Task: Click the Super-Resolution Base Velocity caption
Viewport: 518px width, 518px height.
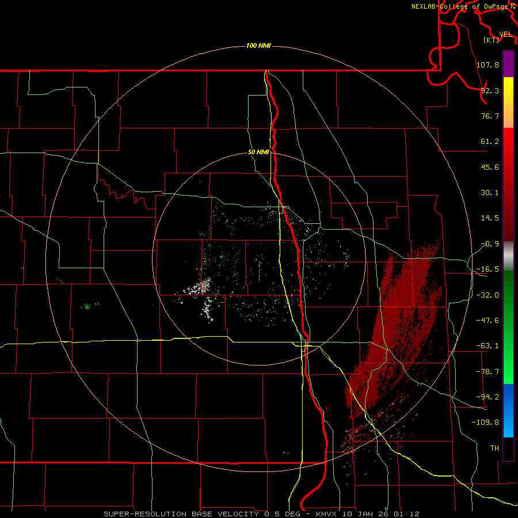Action: pyautogui.click(x=262, y=514)
